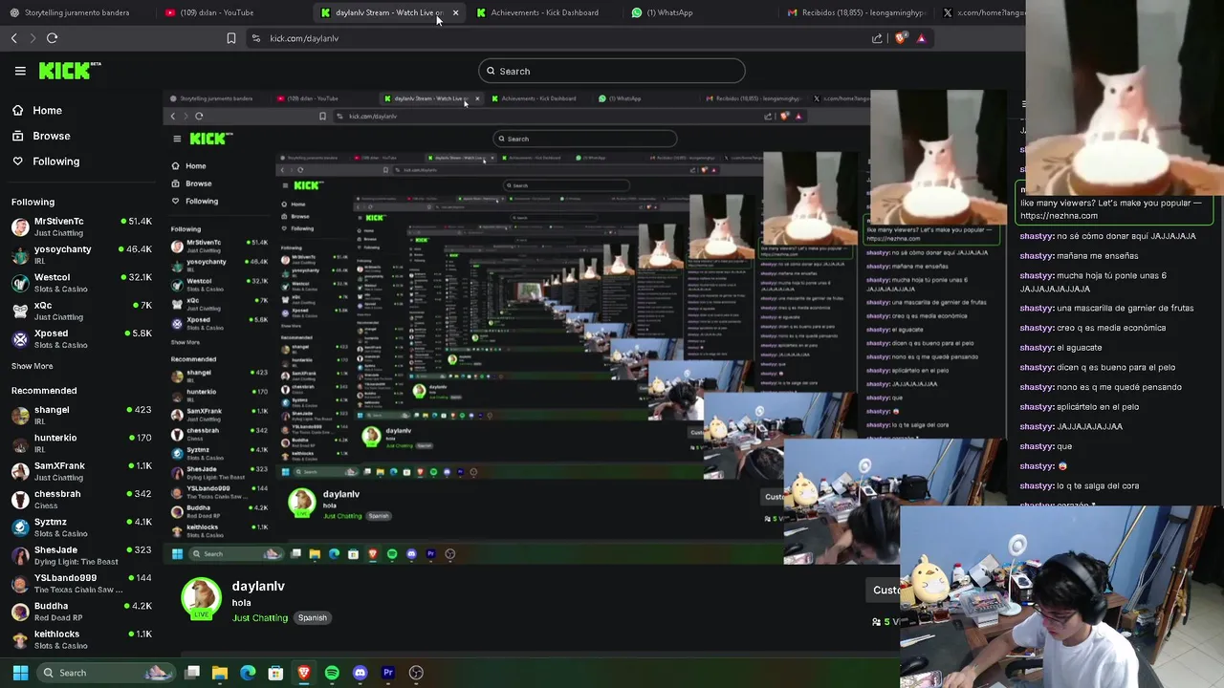This screenshot has width=1224, height=688.
Task: Click 'una mascarilla de garnier' chat message
Action: [x=1126, y=309]
